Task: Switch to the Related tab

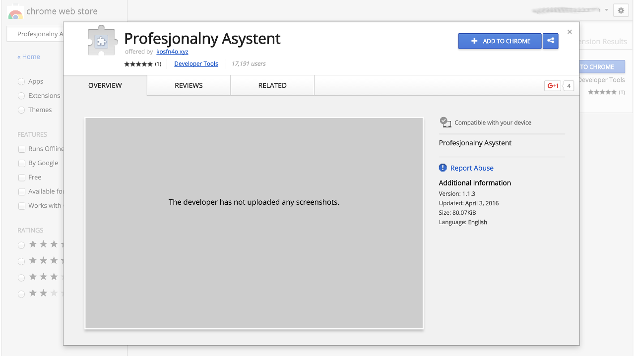Action: tap(272, 85)
